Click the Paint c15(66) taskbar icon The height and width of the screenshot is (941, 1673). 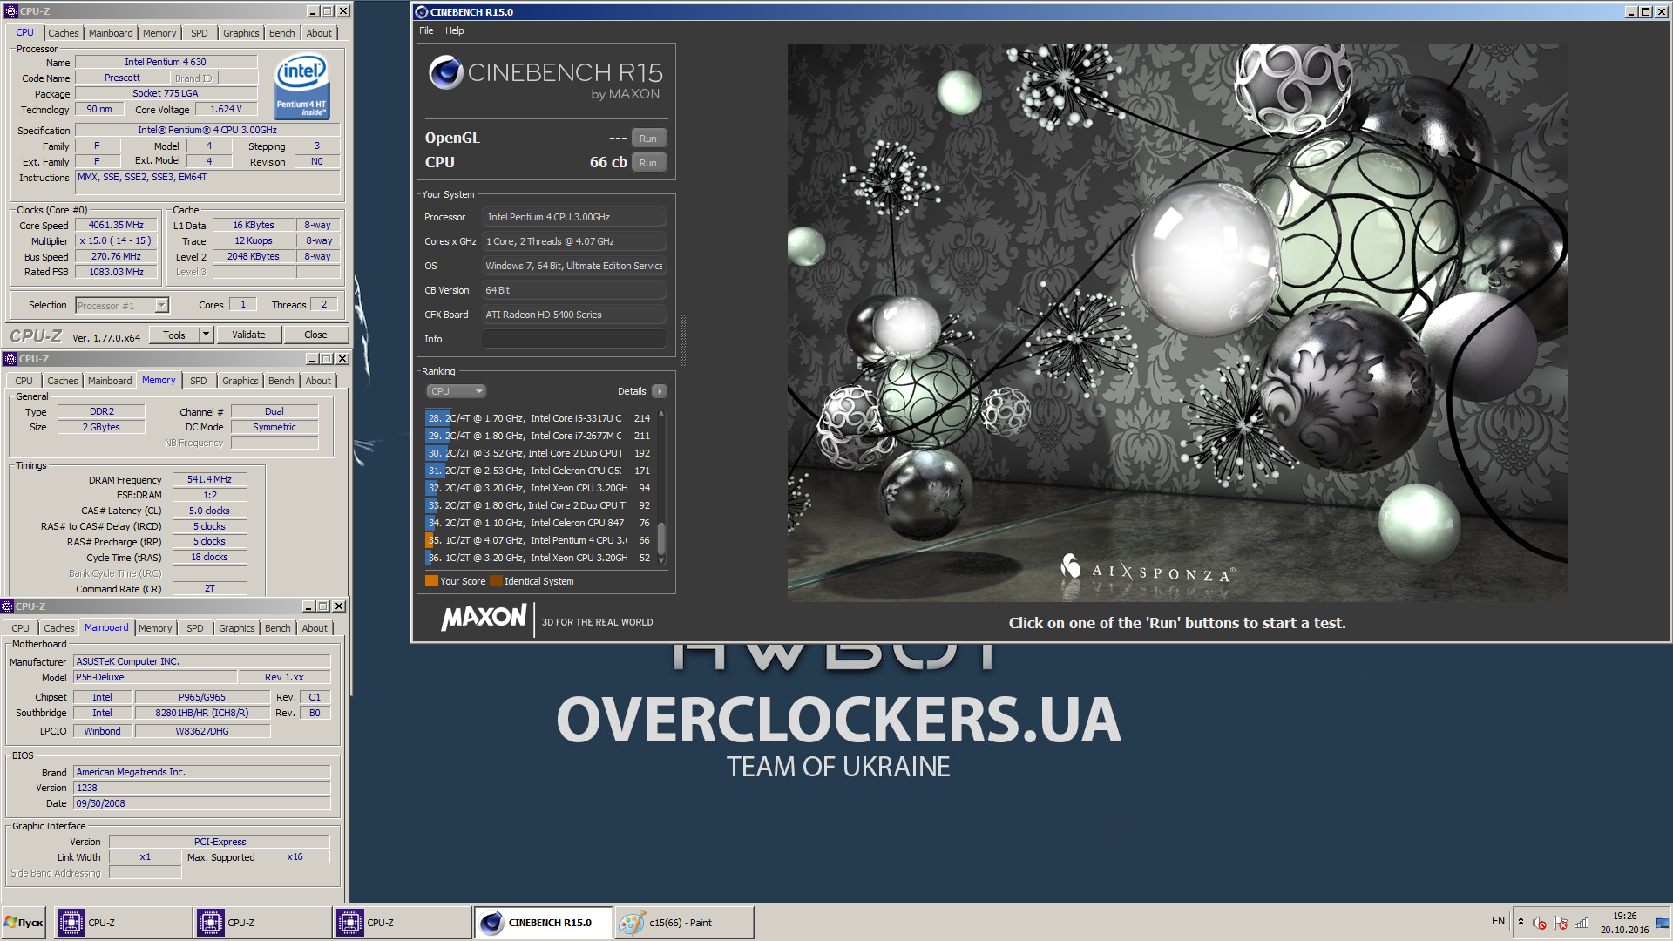[x=684, y=923]
